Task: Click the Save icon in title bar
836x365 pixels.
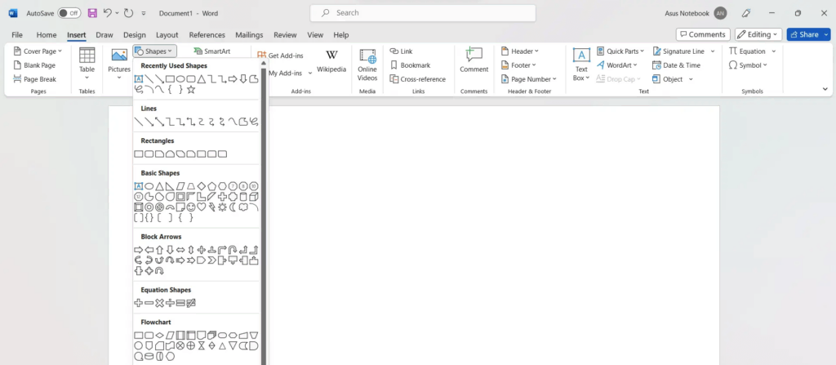Action: pyautogui.click(x=92, y=13)
